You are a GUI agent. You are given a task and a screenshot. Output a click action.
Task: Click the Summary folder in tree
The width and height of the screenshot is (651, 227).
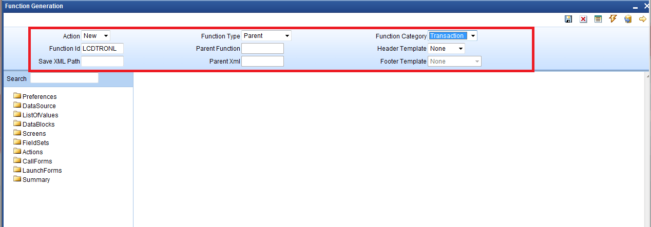pyautogui.click(x=32, y=179)
